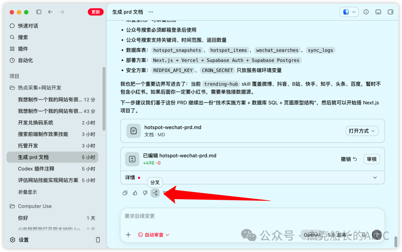The image size is (402, 252).
Task: Click 折叠显示 to collapse the list
Action: [x=28, y=192]
